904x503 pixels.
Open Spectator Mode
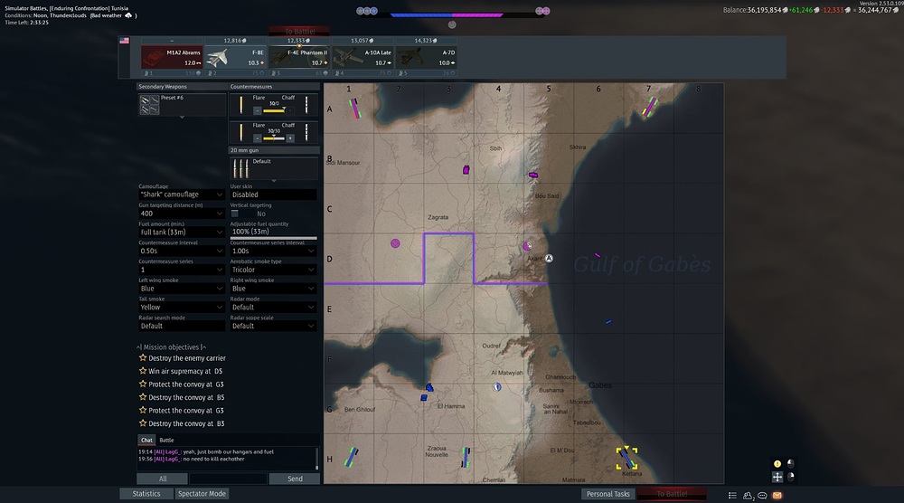202,494
